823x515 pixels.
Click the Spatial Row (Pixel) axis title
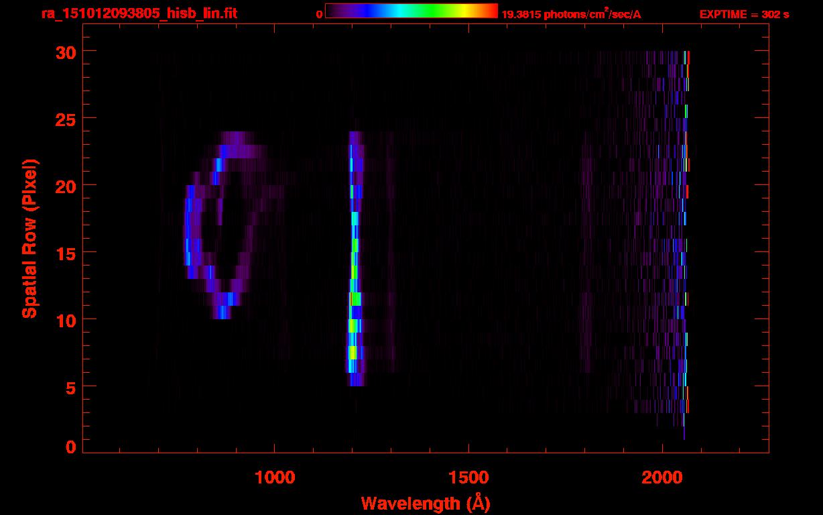[29, 238]
